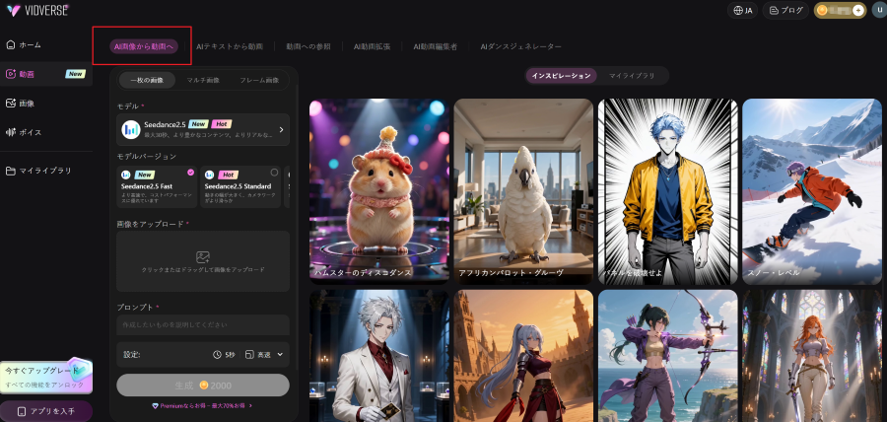Click the プロンプト description input field

point(203,325)
